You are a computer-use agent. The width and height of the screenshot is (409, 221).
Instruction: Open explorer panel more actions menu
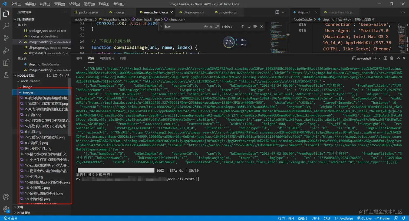pyautogui.click(x=65, y=12)
